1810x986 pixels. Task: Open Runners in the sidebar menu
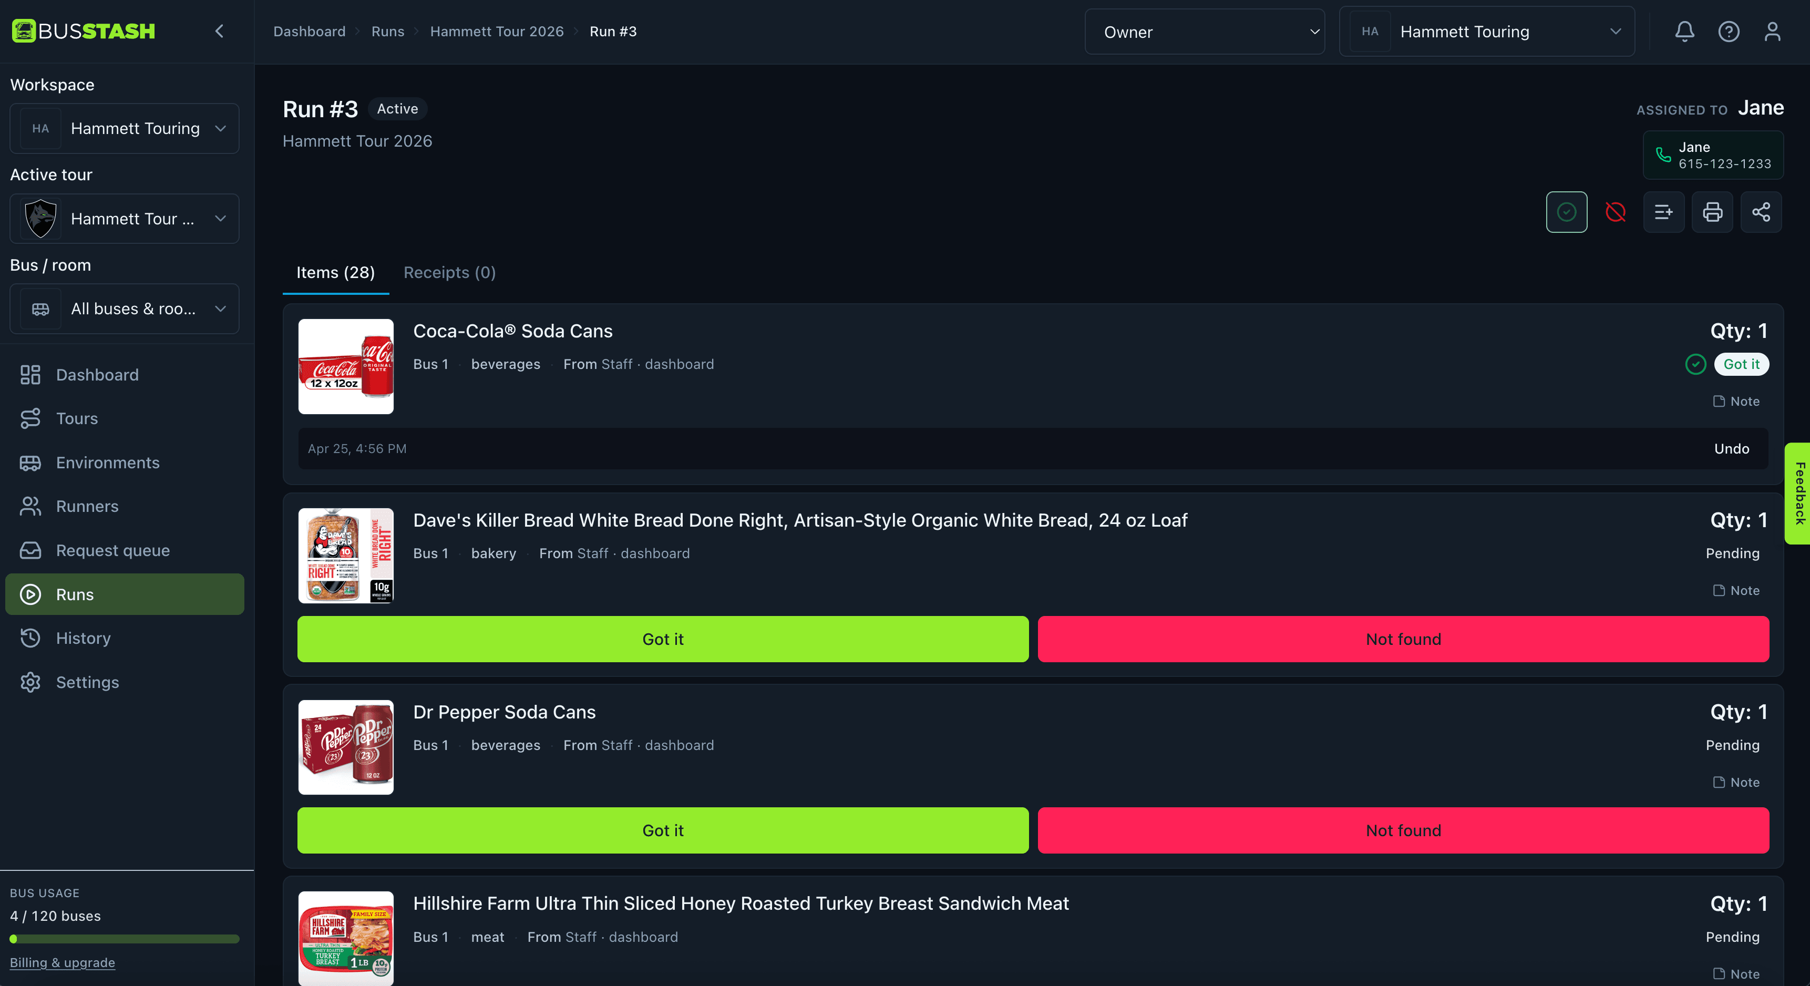tap(125, 506)
